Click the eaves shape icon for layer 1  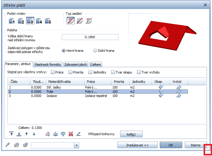(x=161, y=87)
